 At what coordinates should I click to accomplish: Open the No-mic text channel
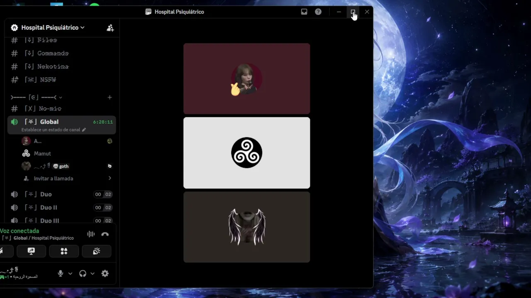click(x=61, y=109)
